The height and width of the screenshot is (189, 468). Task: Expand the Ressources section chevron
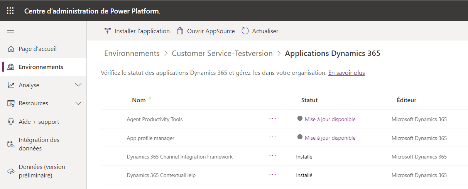pos(78,103)
